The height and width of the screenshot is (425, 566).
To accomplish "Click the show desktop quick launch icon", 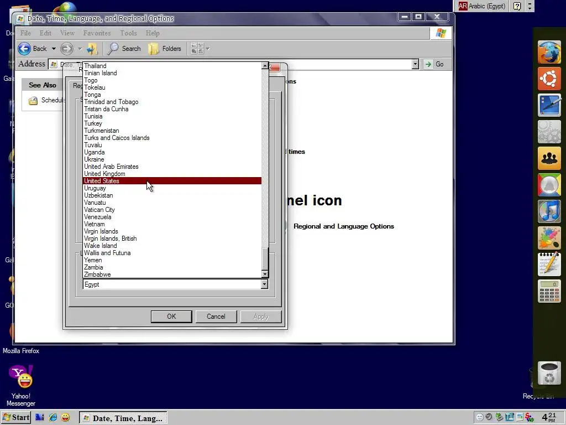I will coord(40,417).
